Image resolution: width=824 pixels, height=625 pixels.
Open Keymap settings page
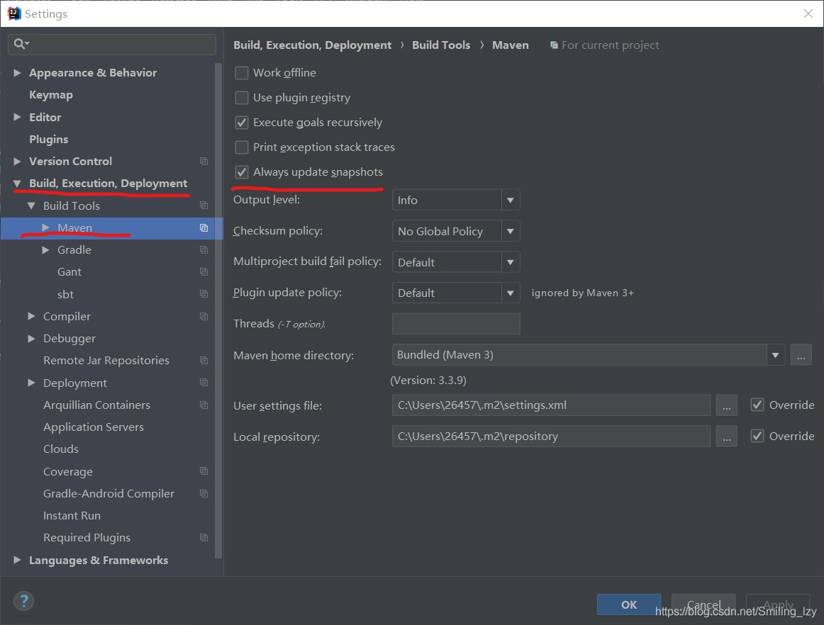[x=51, y=95]
